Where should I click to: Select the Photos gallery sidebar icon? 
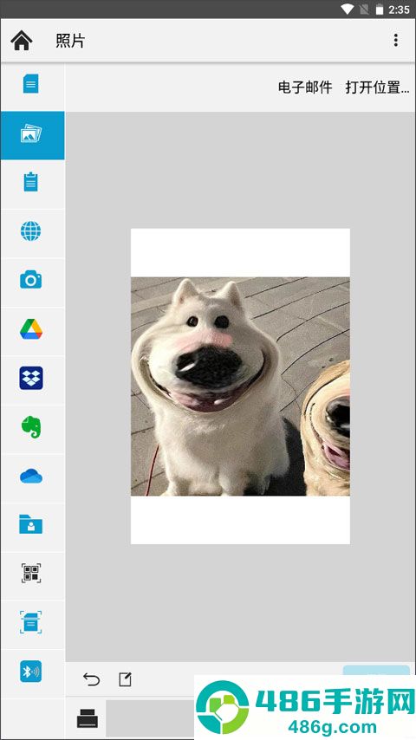[x=31, y=133]
